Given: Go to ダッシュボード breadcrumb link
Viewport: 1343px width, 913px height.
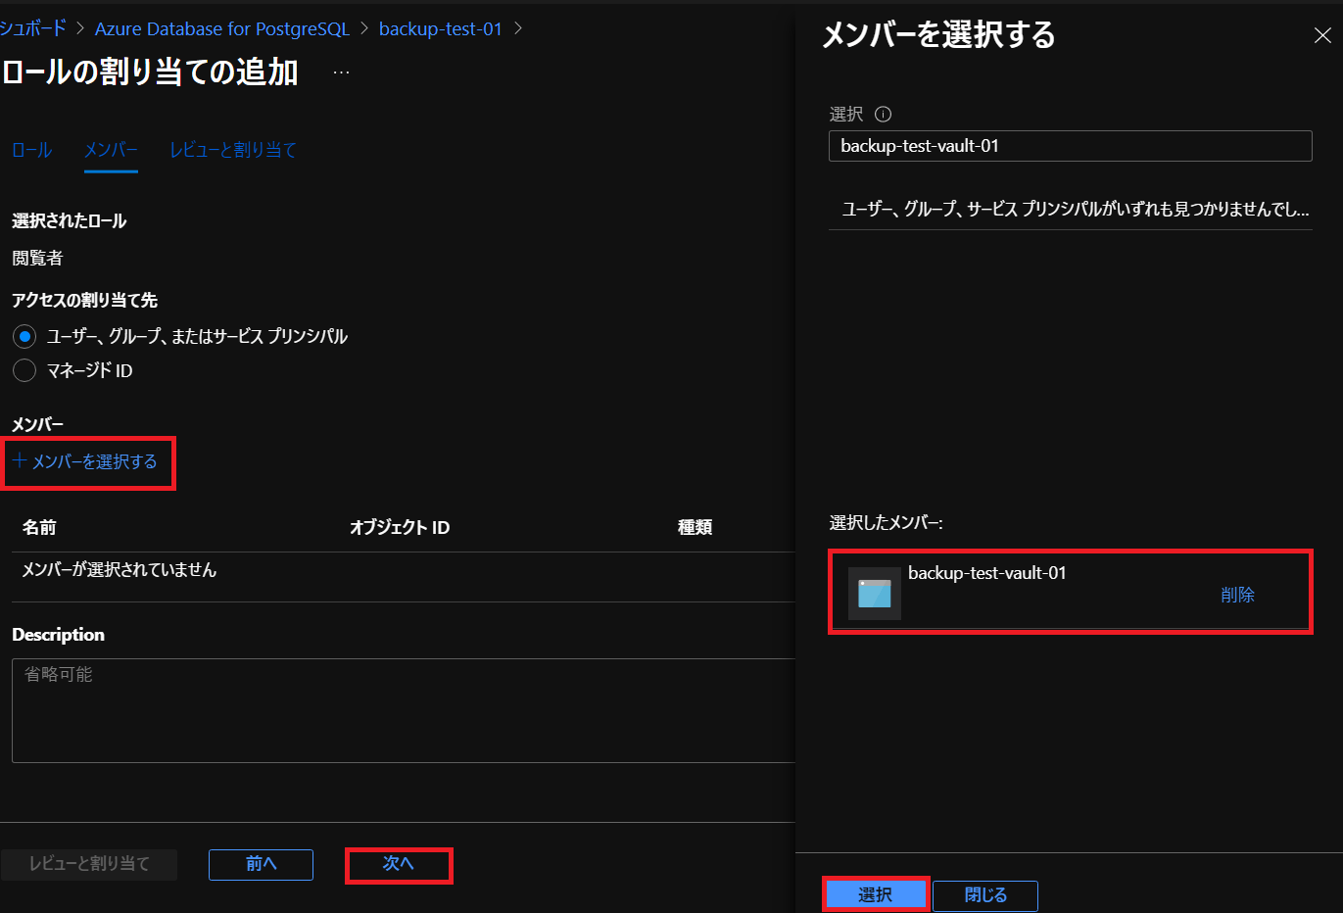Looking at the screenshot, I should 32,29.
